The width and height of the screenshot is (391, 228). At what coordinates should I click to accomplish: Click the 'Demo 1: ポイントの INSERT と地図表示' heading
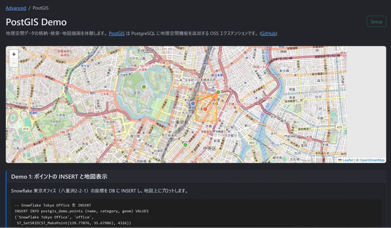click(x=59, y=177)
